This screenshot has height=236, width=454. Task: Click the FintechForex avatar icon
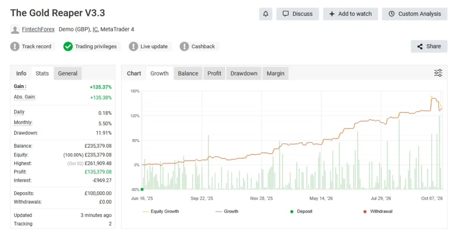[15, 29]
